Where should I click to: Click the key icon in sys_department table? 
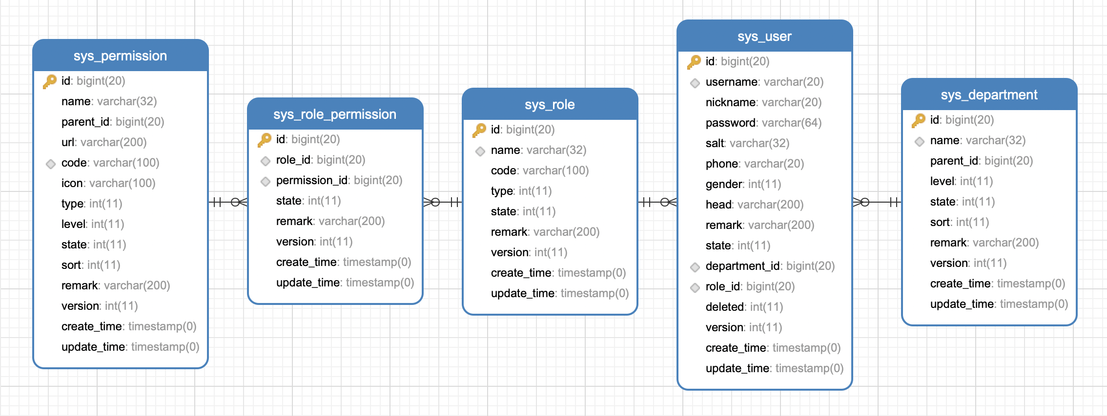point(919,120)
